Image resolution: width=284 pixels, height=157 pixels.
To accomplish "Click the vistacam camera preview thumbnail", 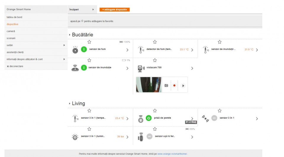I will 149,85.
